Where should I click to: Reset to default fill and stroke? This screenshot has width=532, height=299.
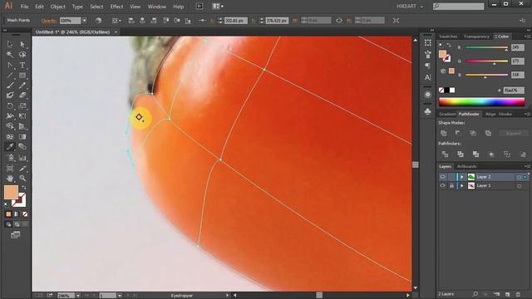tap(6, 204)
